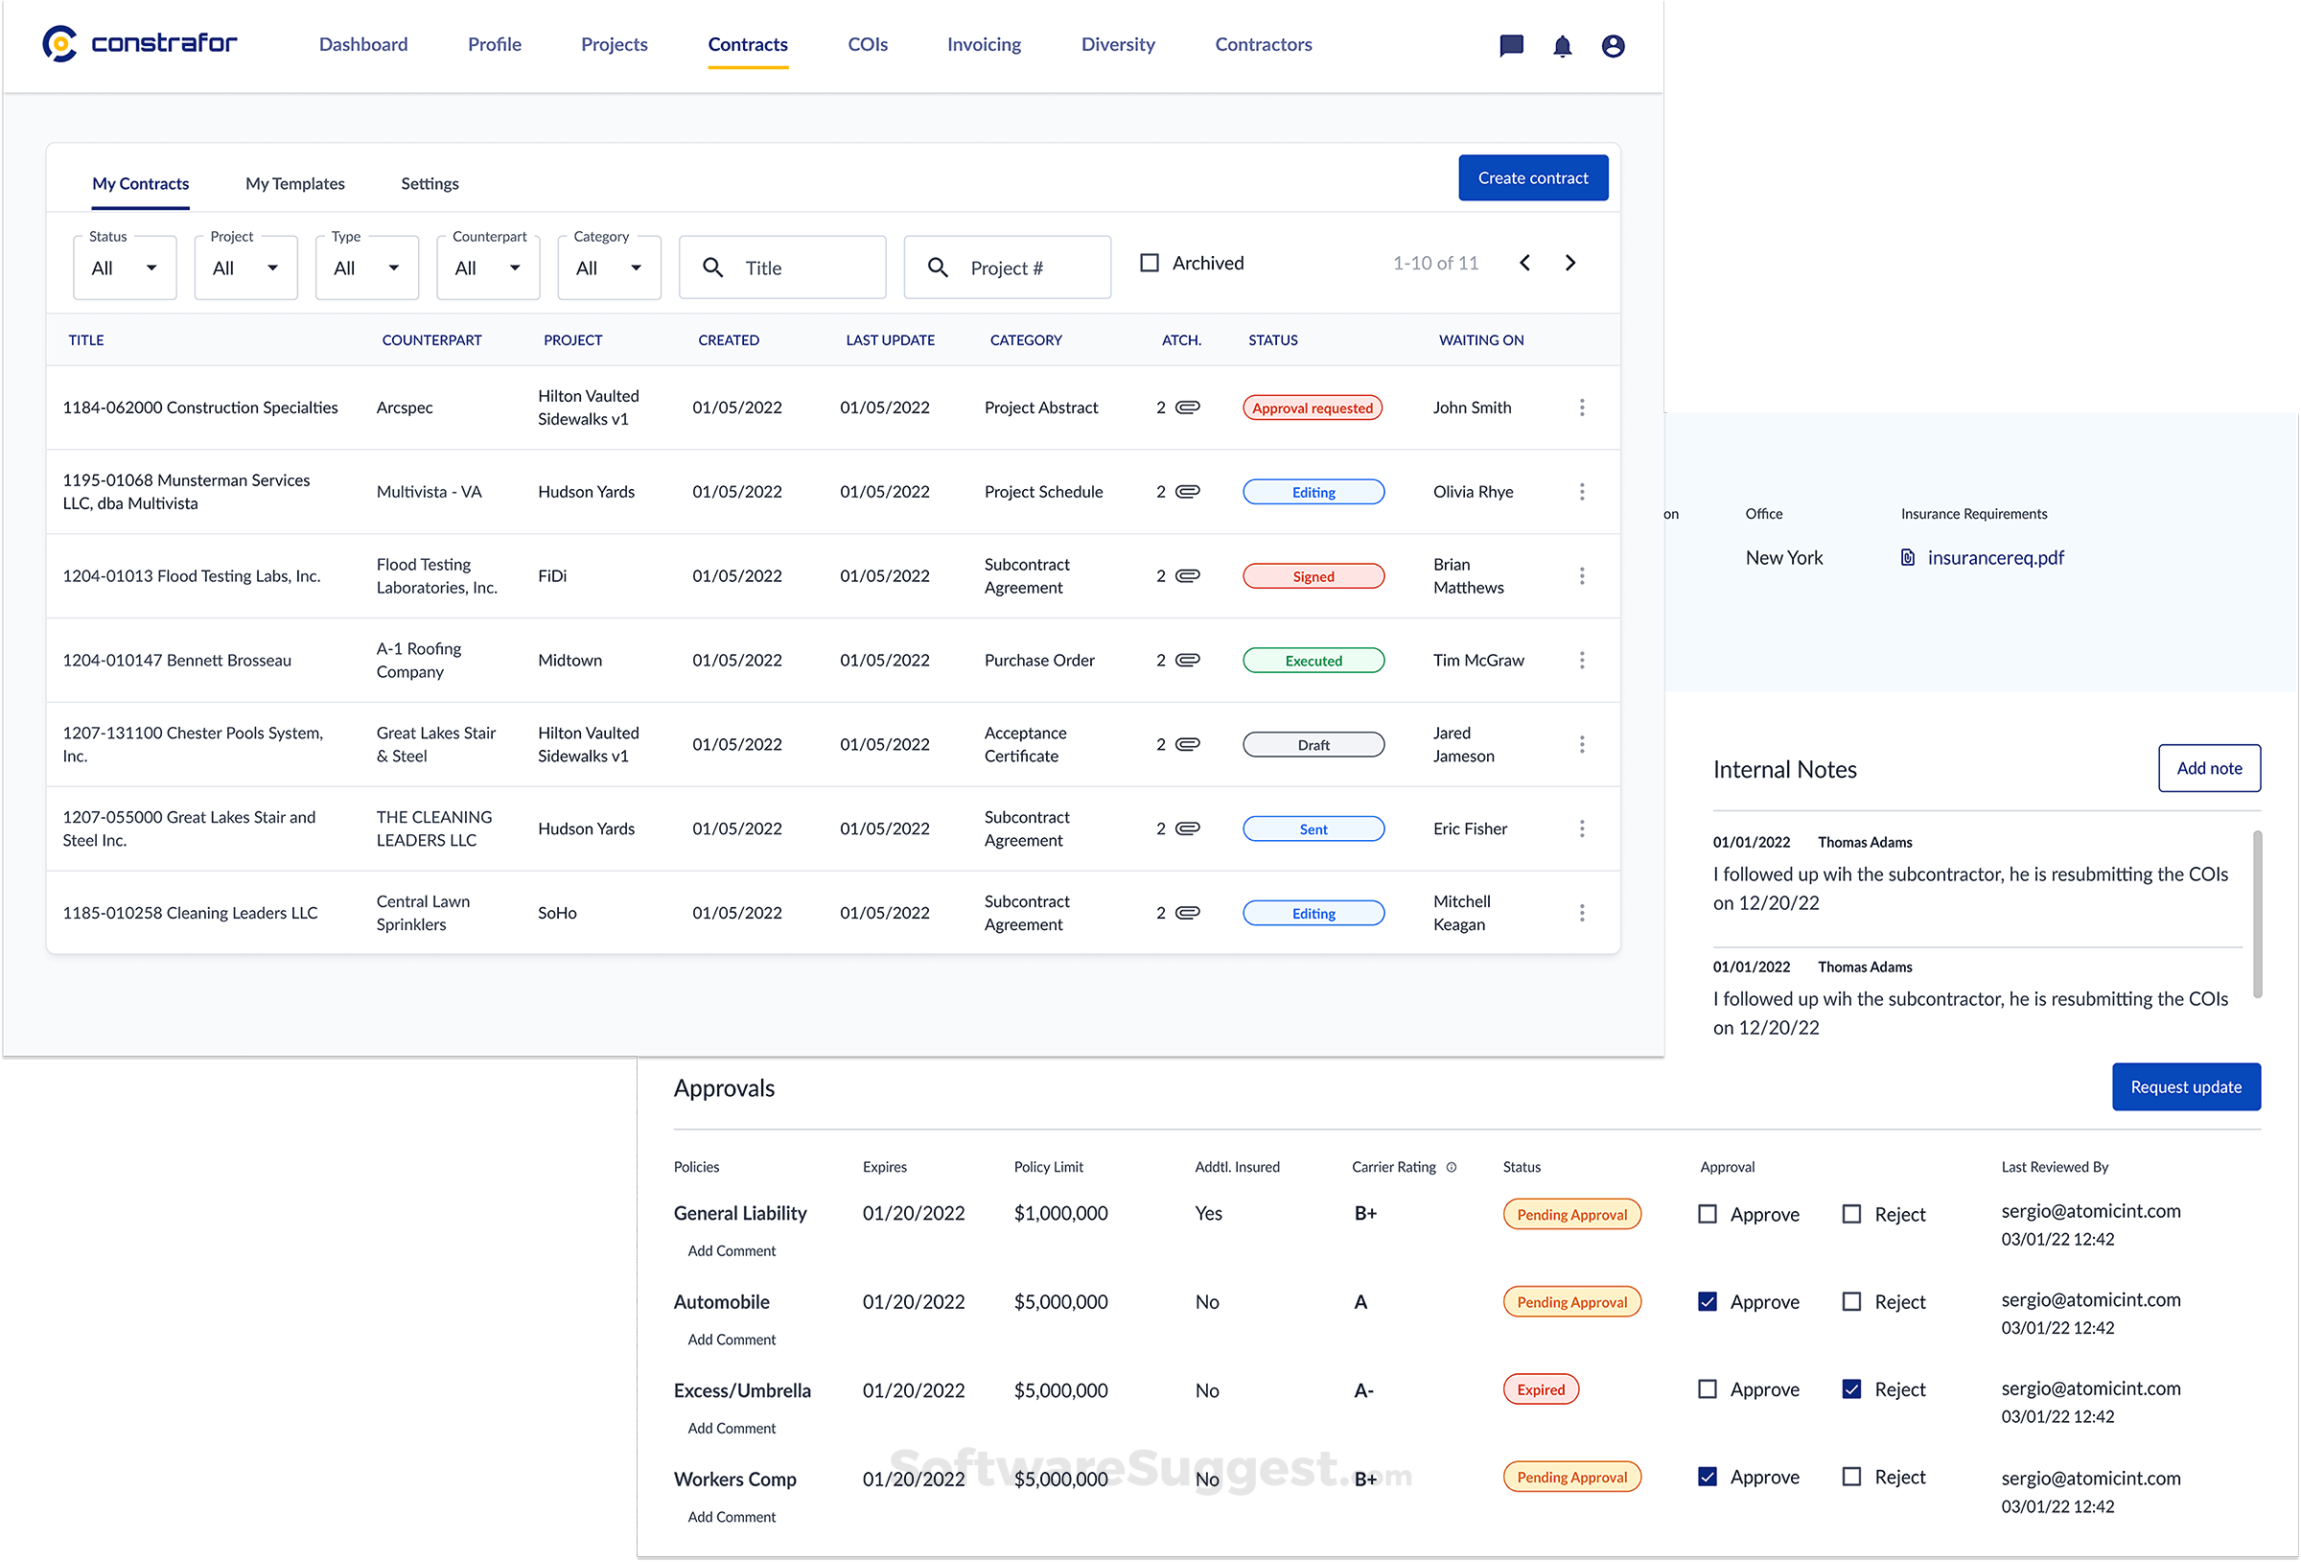Image resolution: width=2301 pixels, height=1562 pixels.
Task: Open kebab menu for Tim McGraw row
Action: pos(1582,660)
